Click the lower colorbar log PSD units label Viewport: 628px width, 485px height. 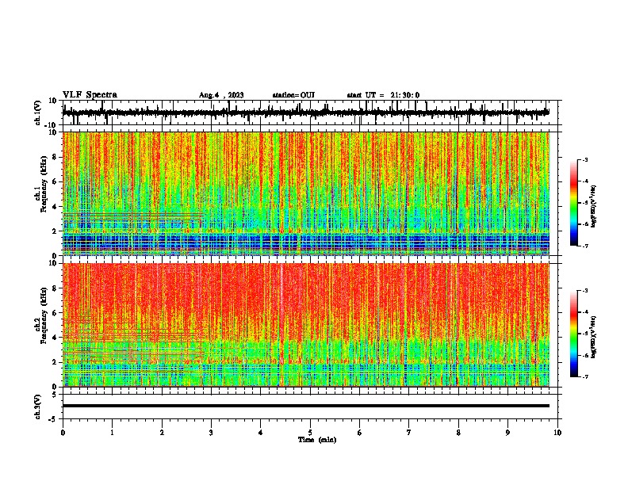[x=594, y=338]
